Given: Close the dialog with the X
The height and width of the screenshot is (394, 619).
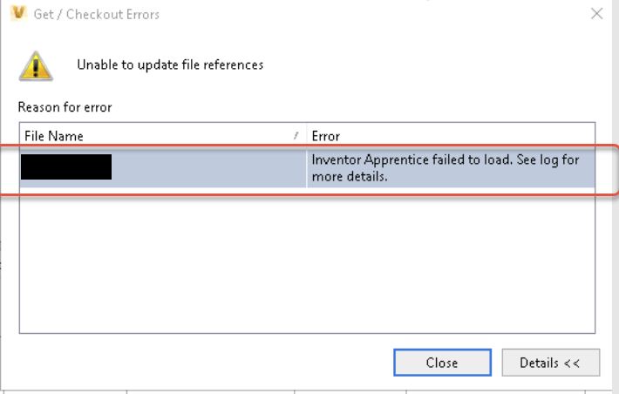Looking at the screenshot, I should 596,14.
